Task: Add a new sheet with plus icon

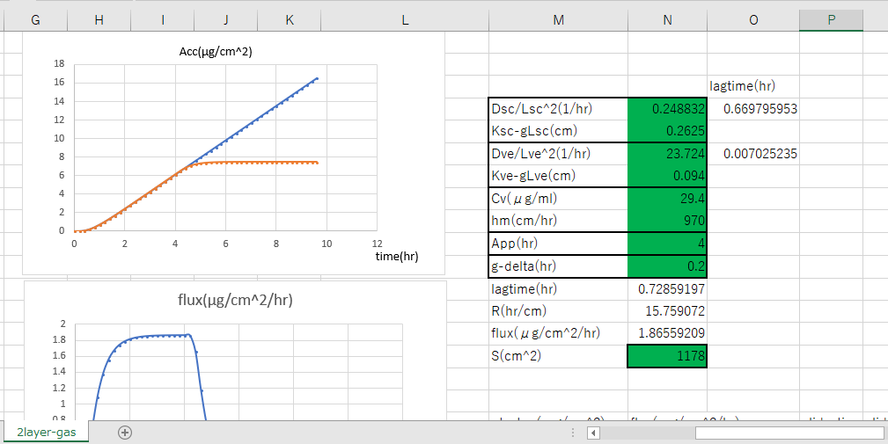Action: pos(125,433)
